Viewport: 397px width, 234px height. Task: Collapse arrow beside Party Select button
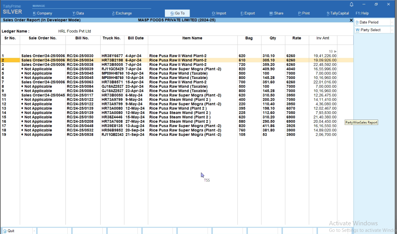click(x=392, y=30)
